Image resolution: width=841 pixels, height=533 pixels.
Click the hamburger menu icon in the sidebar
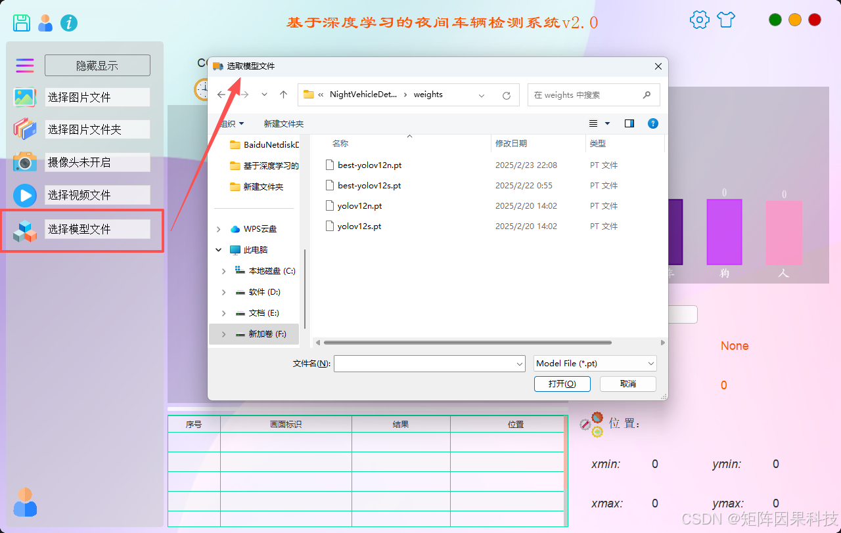point(25,66)
